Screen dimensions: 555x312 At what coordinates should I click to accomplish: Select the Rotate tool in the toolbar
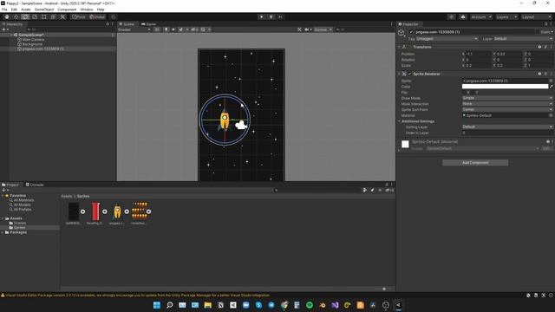pos(25,17)
